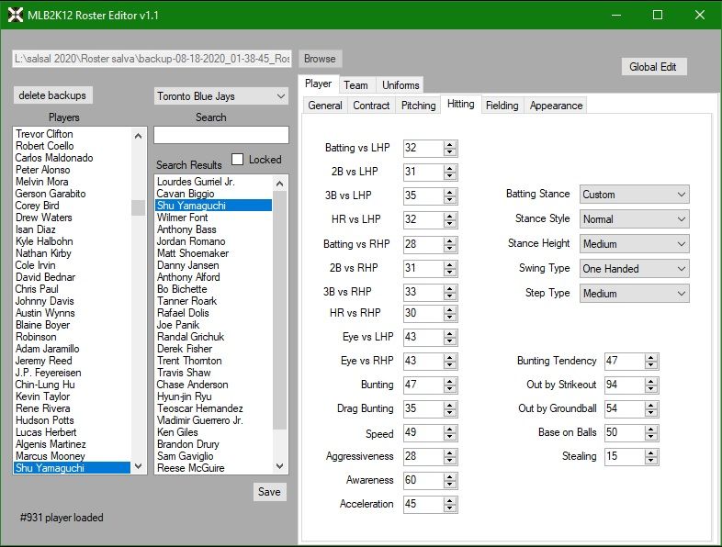This screenshot has width=722, height=547.
Task: Select Kyle Halbohn in Players list
Action: [x=72, y=241]
